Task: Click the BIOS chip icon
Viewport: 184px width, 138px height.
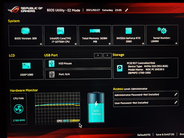Action: pyautogui.click(x=25, y=31)
